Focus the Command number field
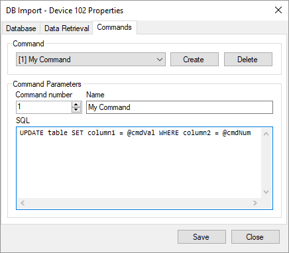Screen dimensions: 289x253 [44, 107]
